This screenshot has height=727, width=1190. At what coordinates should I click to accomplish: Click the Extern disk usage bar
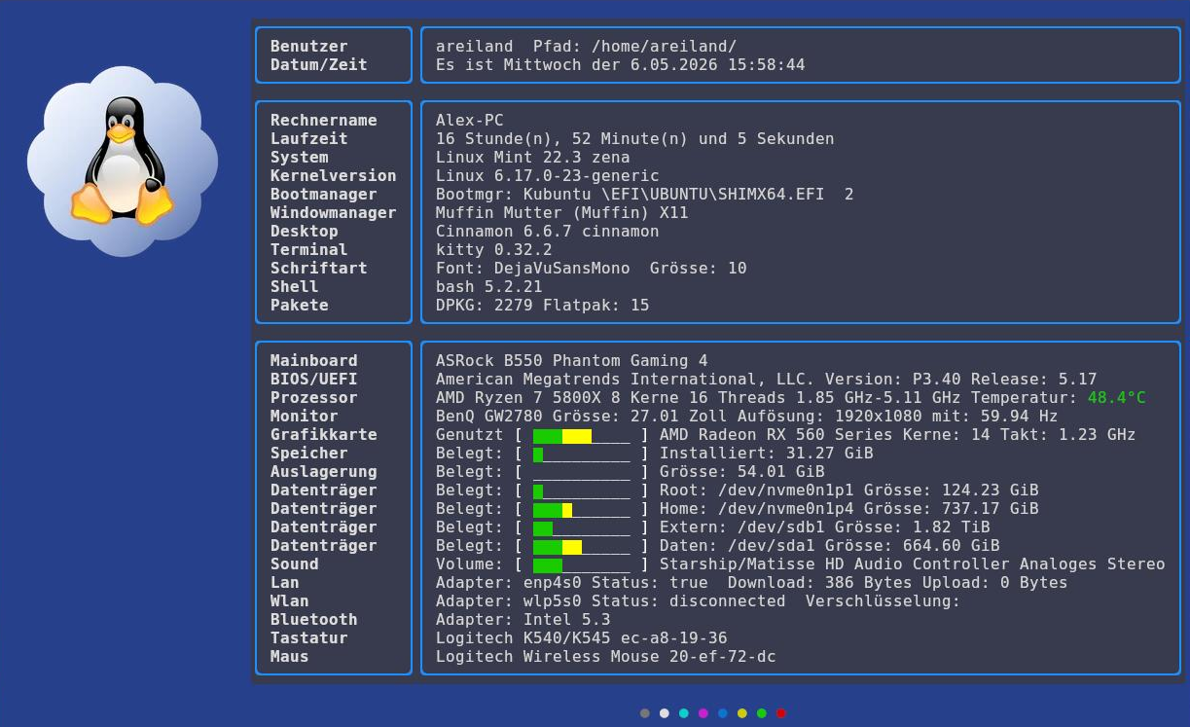582,527
